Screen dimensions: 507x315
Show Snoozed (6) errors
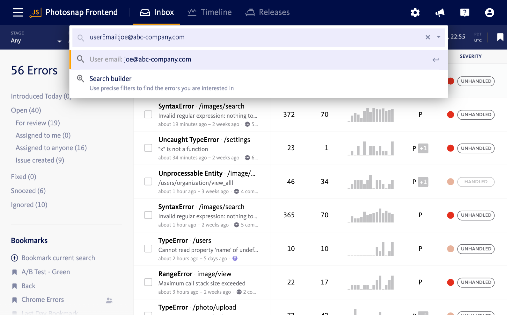28,191
